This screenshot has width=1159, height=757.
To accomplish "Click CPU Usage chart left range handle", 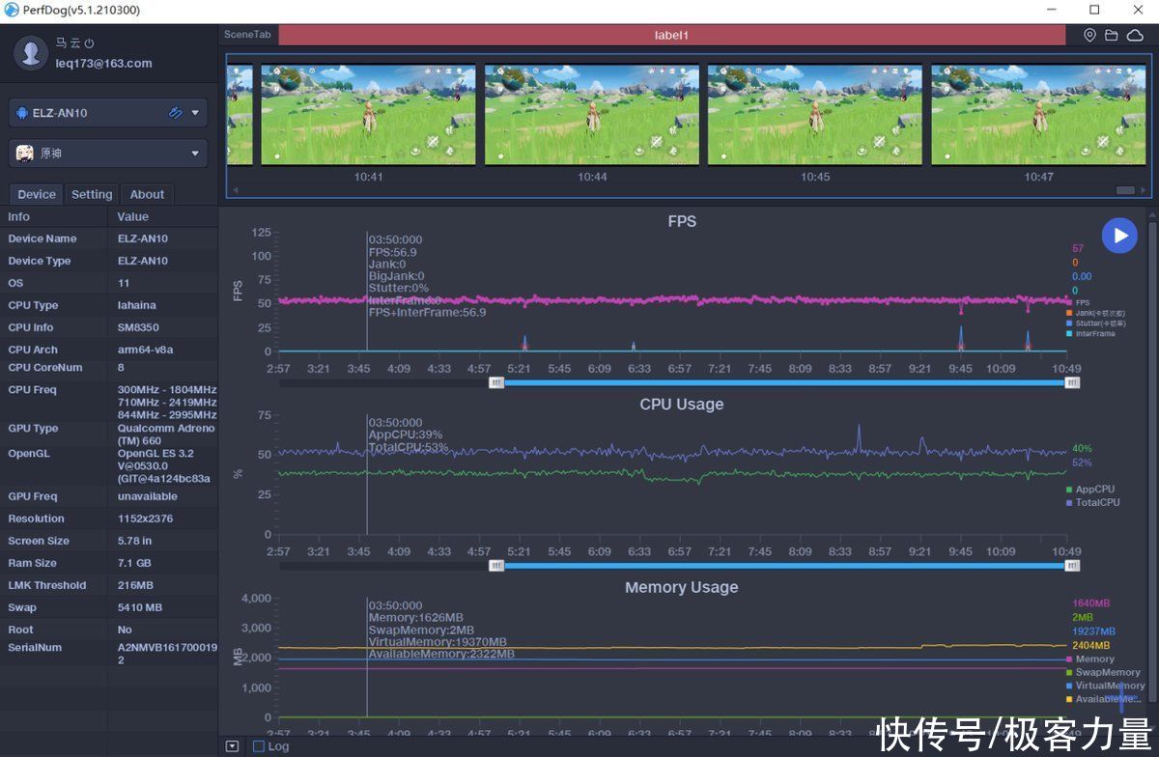I will click(495, 566).
